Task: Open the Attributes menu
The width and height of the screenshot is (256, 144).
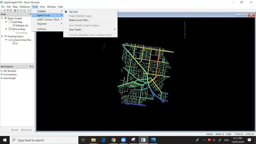Action: click(x=25, y=7)
